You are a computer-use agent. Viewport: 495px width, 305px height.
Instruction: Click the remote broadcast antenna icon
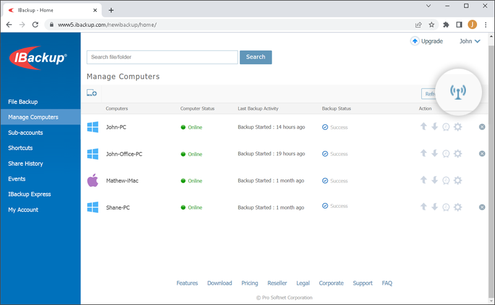(458, 92)
